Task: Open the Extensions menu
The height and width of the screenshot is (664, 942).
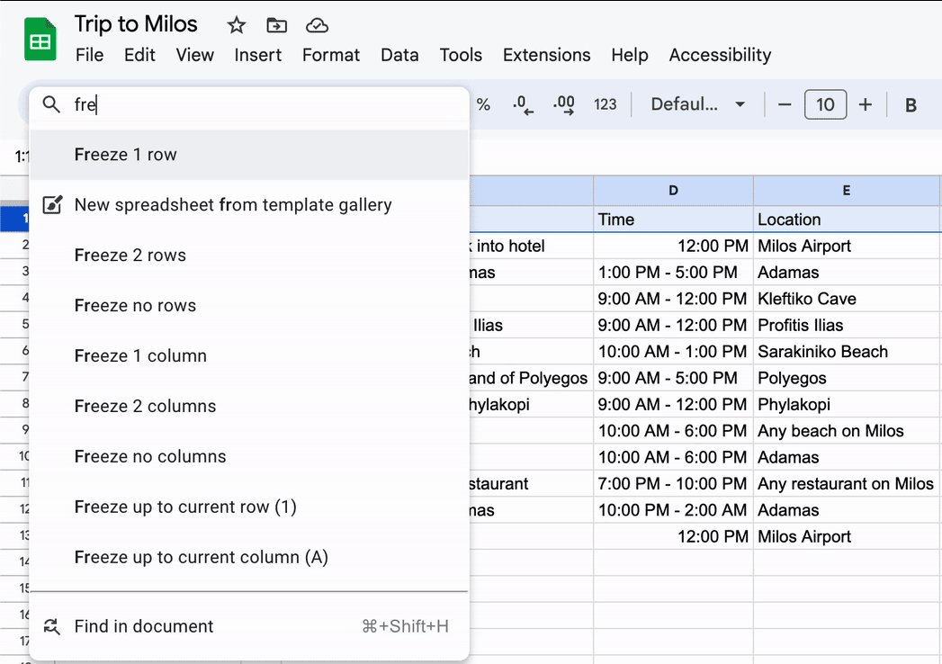Action: click(x=547, y=55)
